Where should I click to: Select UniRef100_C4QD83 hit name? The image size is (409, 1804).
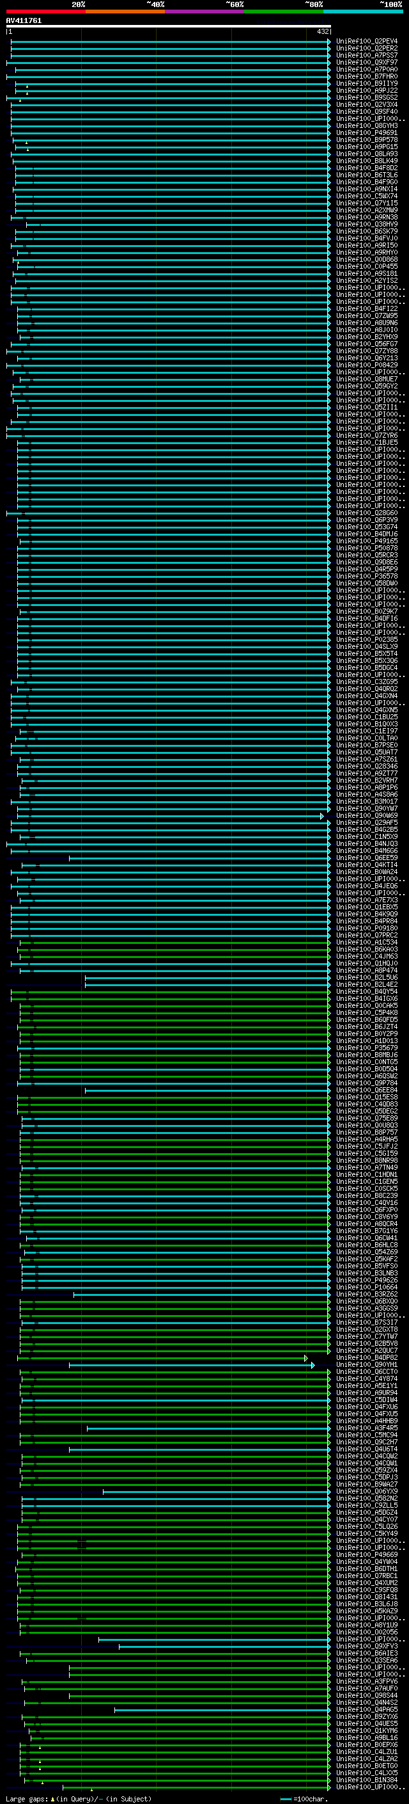pyautogui.click(x=366, y=1105)
